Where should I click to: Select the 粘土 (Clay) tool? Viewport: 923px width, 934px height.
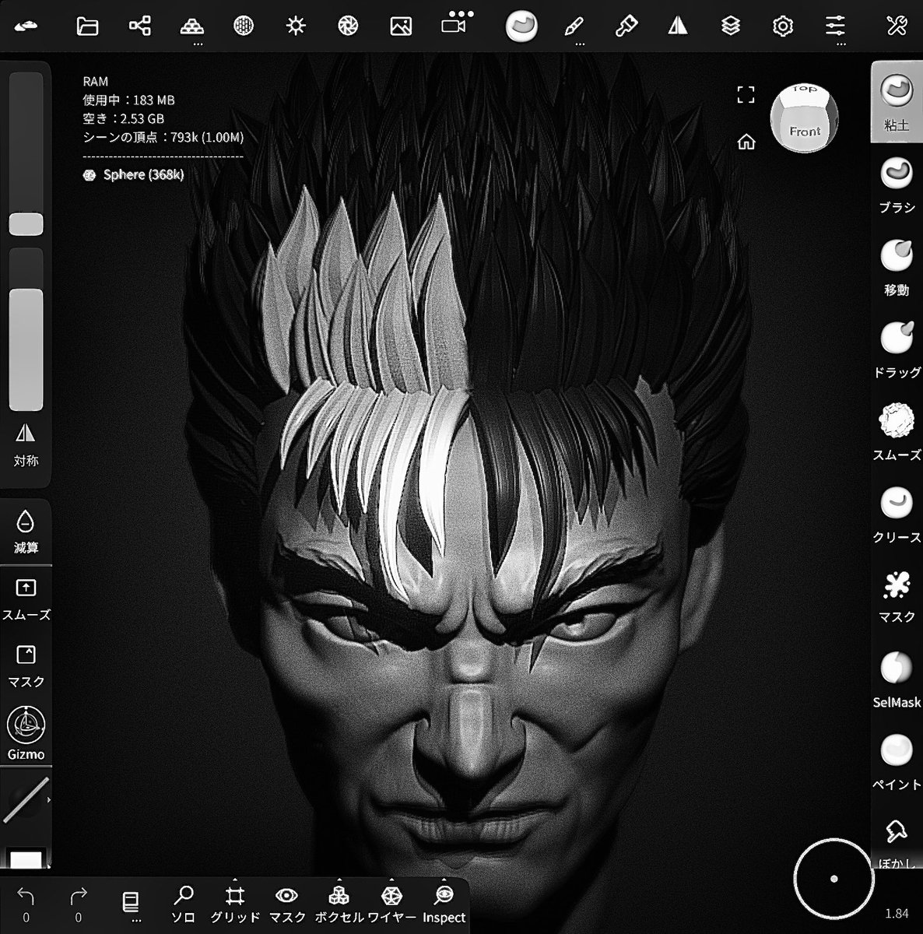(x=897, y=102)
